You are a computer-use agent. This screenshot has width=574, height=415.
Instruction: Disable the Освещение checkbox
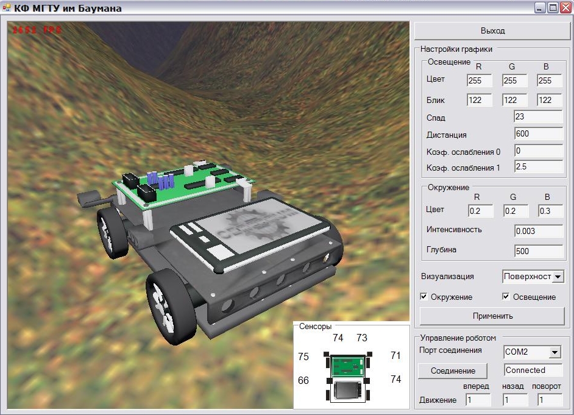click(x=506, y=297)
